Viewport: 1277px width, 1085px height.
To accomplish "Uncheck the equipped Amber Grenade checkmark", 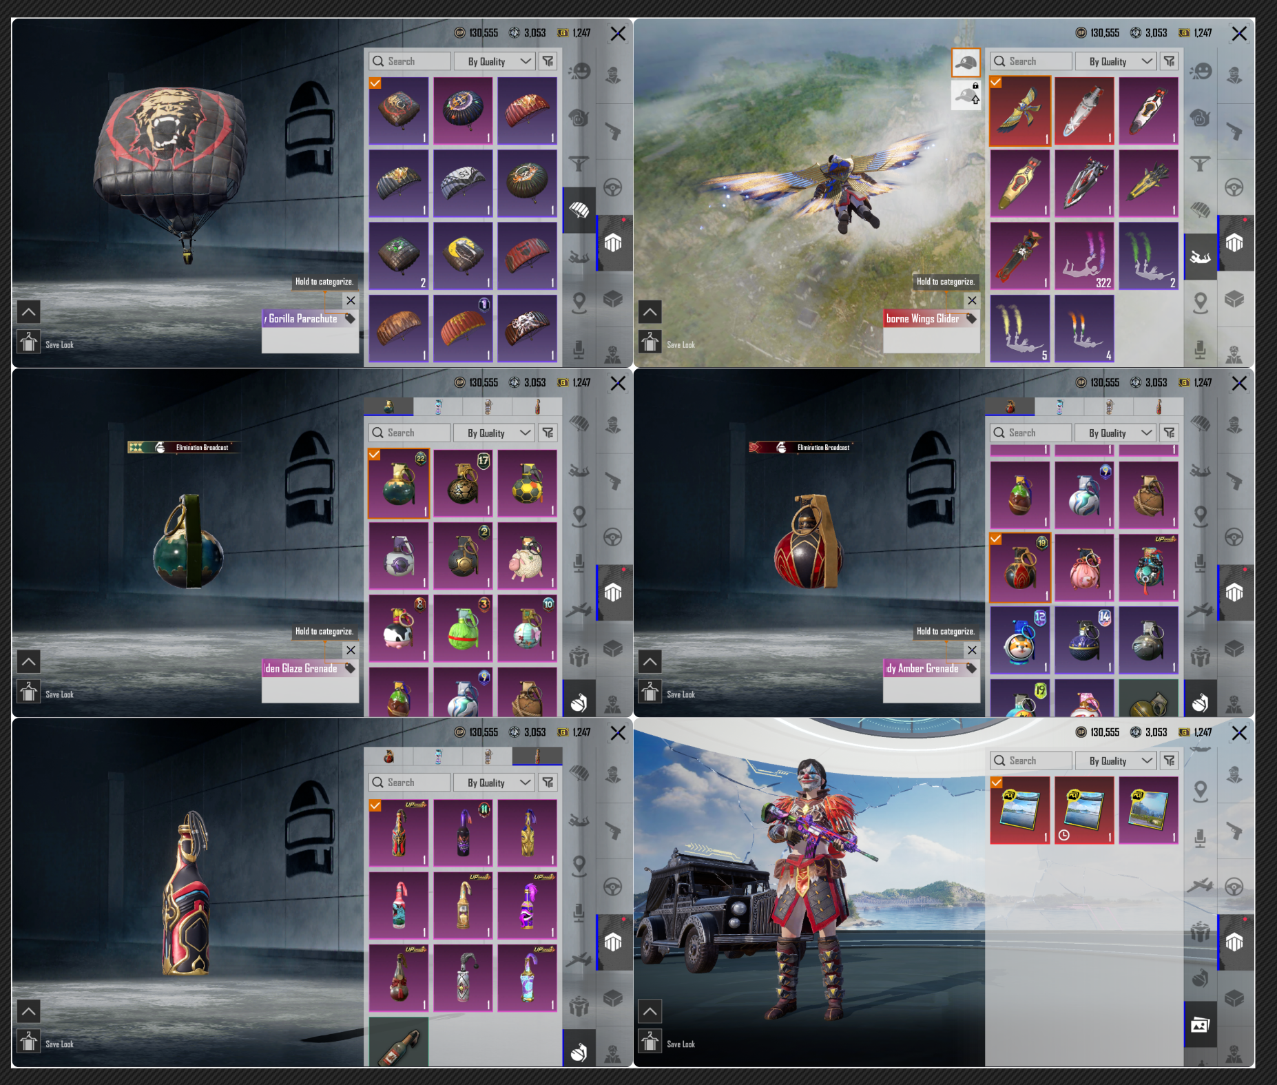I will point(996,539).
